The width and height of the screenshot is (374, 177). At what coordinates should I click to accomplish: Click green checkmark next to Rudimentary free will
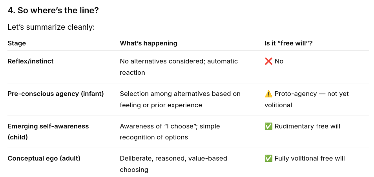click(x=268, y=126)
